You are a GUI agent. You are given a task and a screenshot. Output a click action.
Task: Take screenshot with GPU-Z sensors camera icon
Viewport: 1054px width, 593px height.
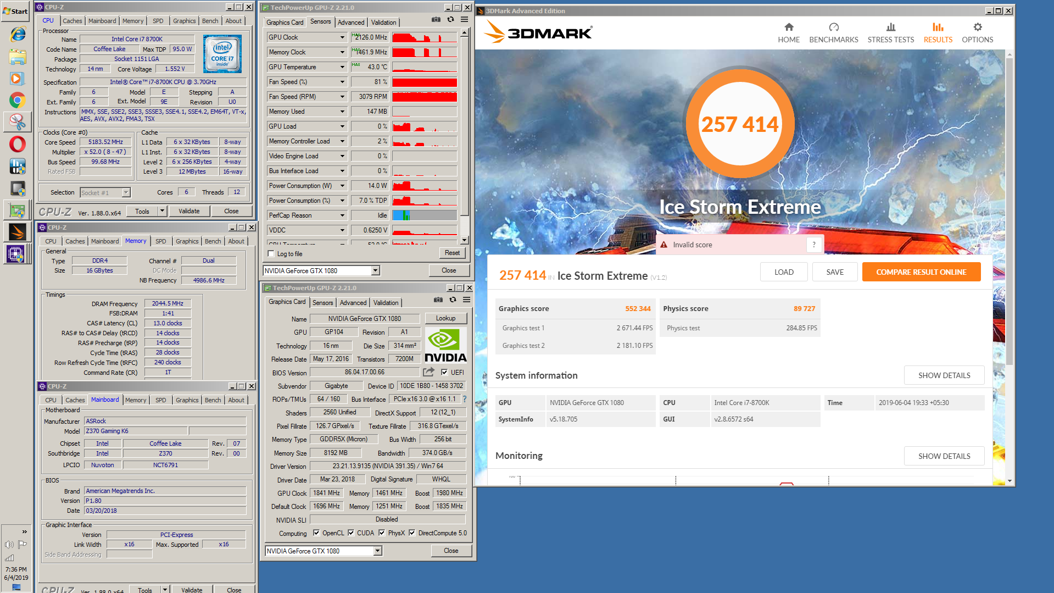tap(436, 20)
